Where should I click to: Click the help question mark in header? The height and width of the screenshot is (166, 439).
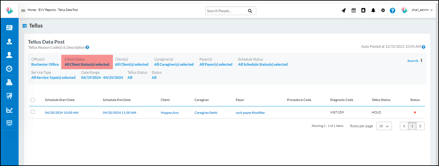point(392,11)
